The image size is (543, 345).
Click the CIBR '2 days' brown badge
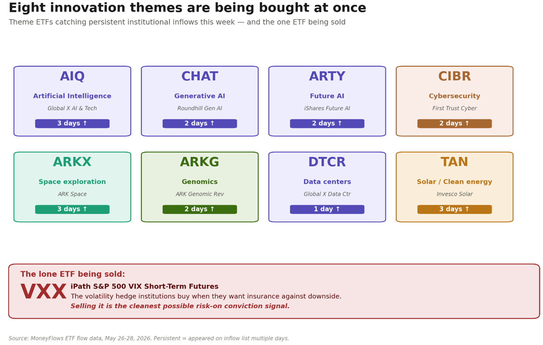click(x=454, y=124)
